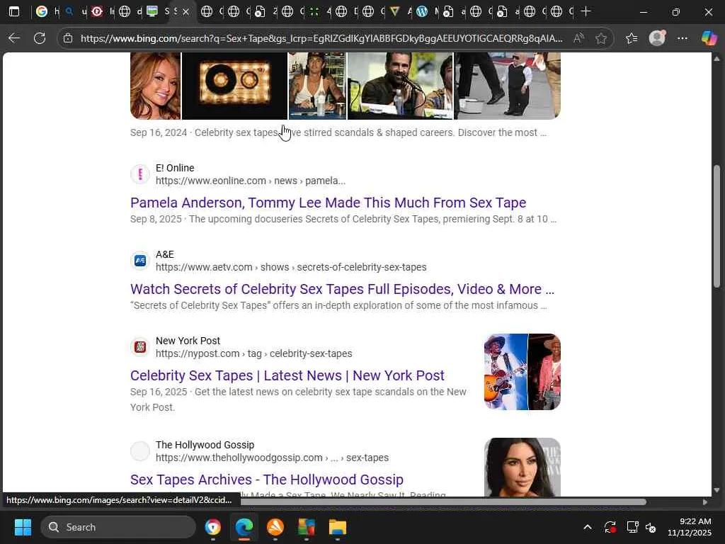Switch to the red circular icon tab
725x544 pixels.
coord(96,11)
